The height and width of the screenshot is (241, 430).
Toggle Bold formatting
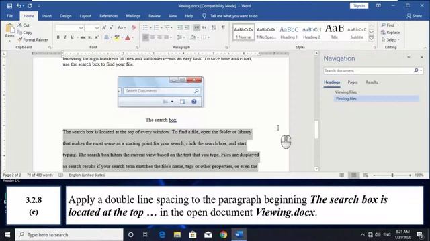point(58,37)
